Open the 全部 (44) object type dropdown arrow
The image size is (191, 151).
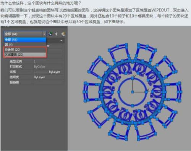coord(44,34)
